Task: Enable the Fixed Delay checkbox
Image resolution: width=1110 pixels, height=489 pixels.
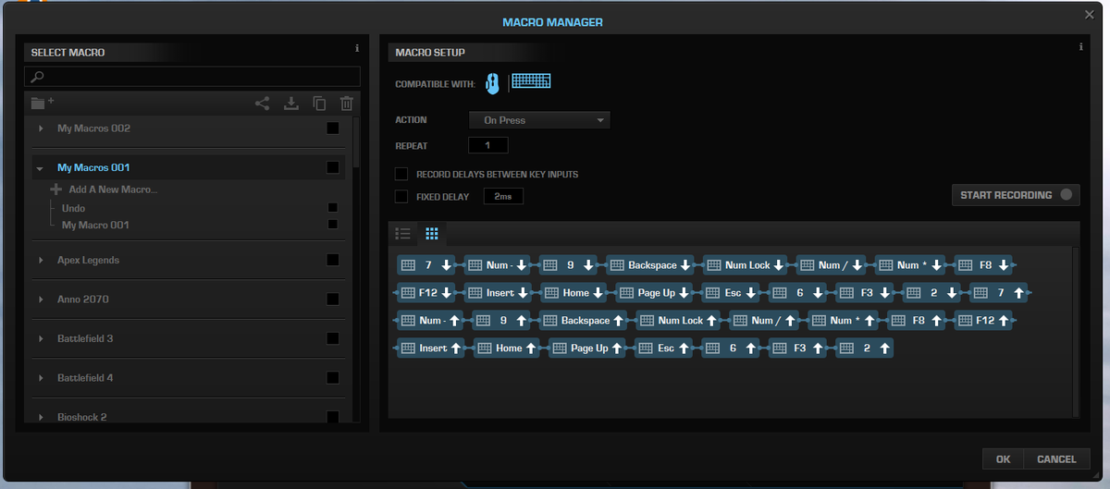Action: coord(401,196)
